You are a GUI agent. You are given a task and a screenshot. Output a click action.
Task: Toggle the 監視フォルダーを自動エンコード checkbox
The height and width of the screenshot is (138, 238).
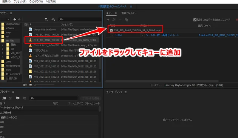coord(195,20)
